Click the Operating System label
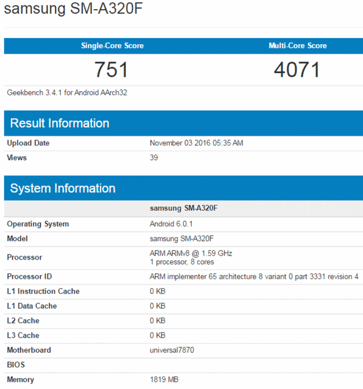Image resolution: width=363 pixels, height=389 pixels. click(38, 224)
